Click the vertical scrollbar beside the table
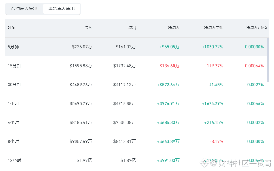 (268, 60)
